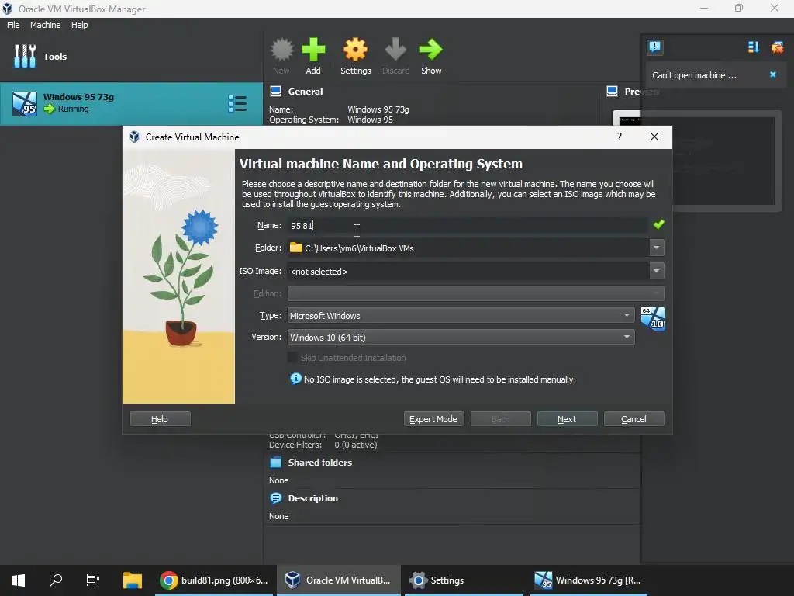Click the General section monitor icon
The image size is (794, 596).
(275, 92)
